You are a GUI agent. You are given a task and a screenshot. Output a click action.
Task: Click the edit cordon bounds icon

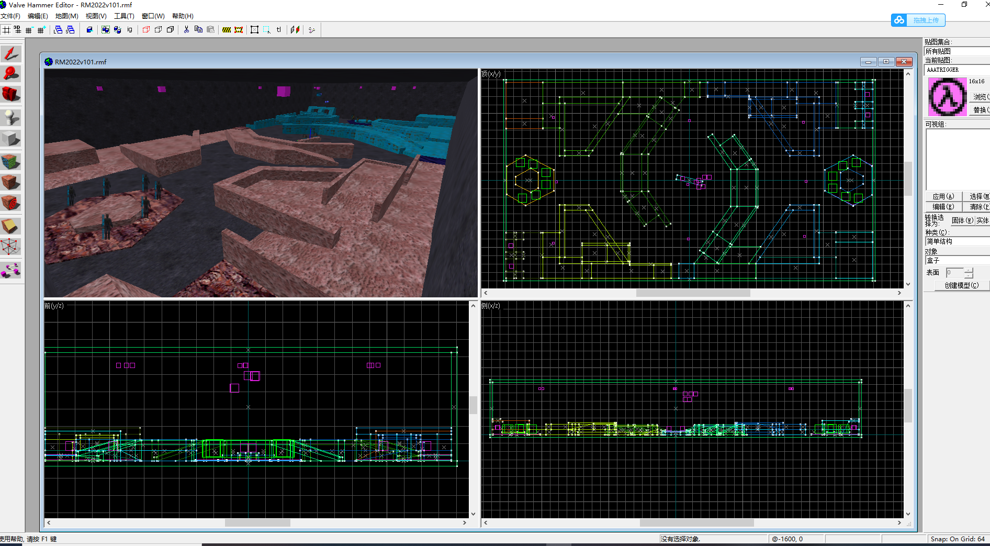tap(239, 30)
